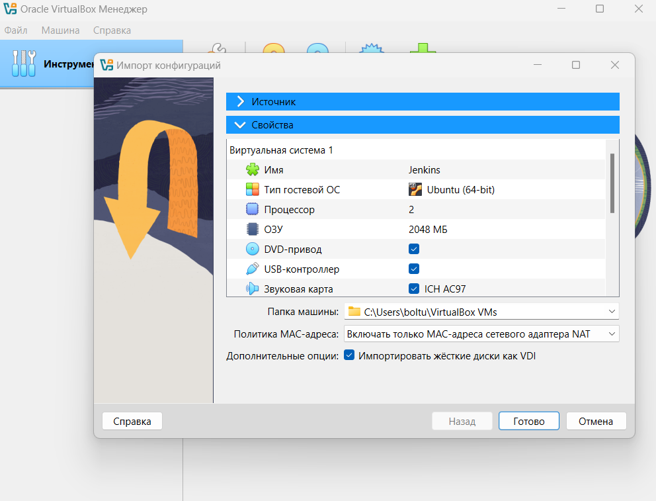Viewport: 656px width, 501px height.
Task: Select the processor count value 2
Action: coord(411,210)
